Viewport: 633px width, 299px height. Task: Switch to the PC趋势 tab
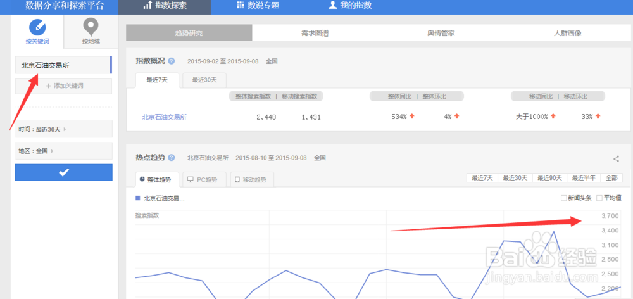(204, 179)
